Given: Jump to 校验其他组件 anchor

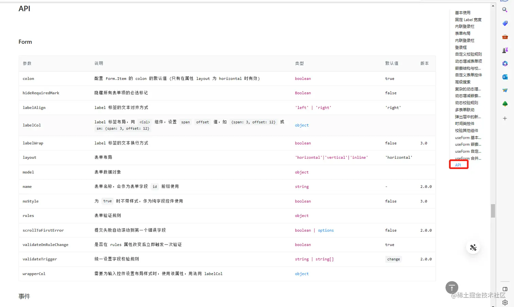Looking at the screenshot, I should coord(466,131).
